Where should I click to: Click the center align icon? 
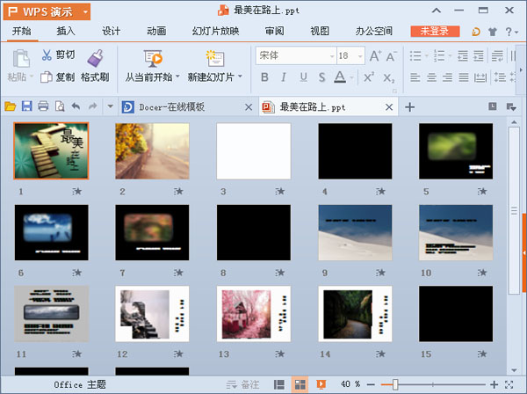pyautogui.click(x=431, y=77)
